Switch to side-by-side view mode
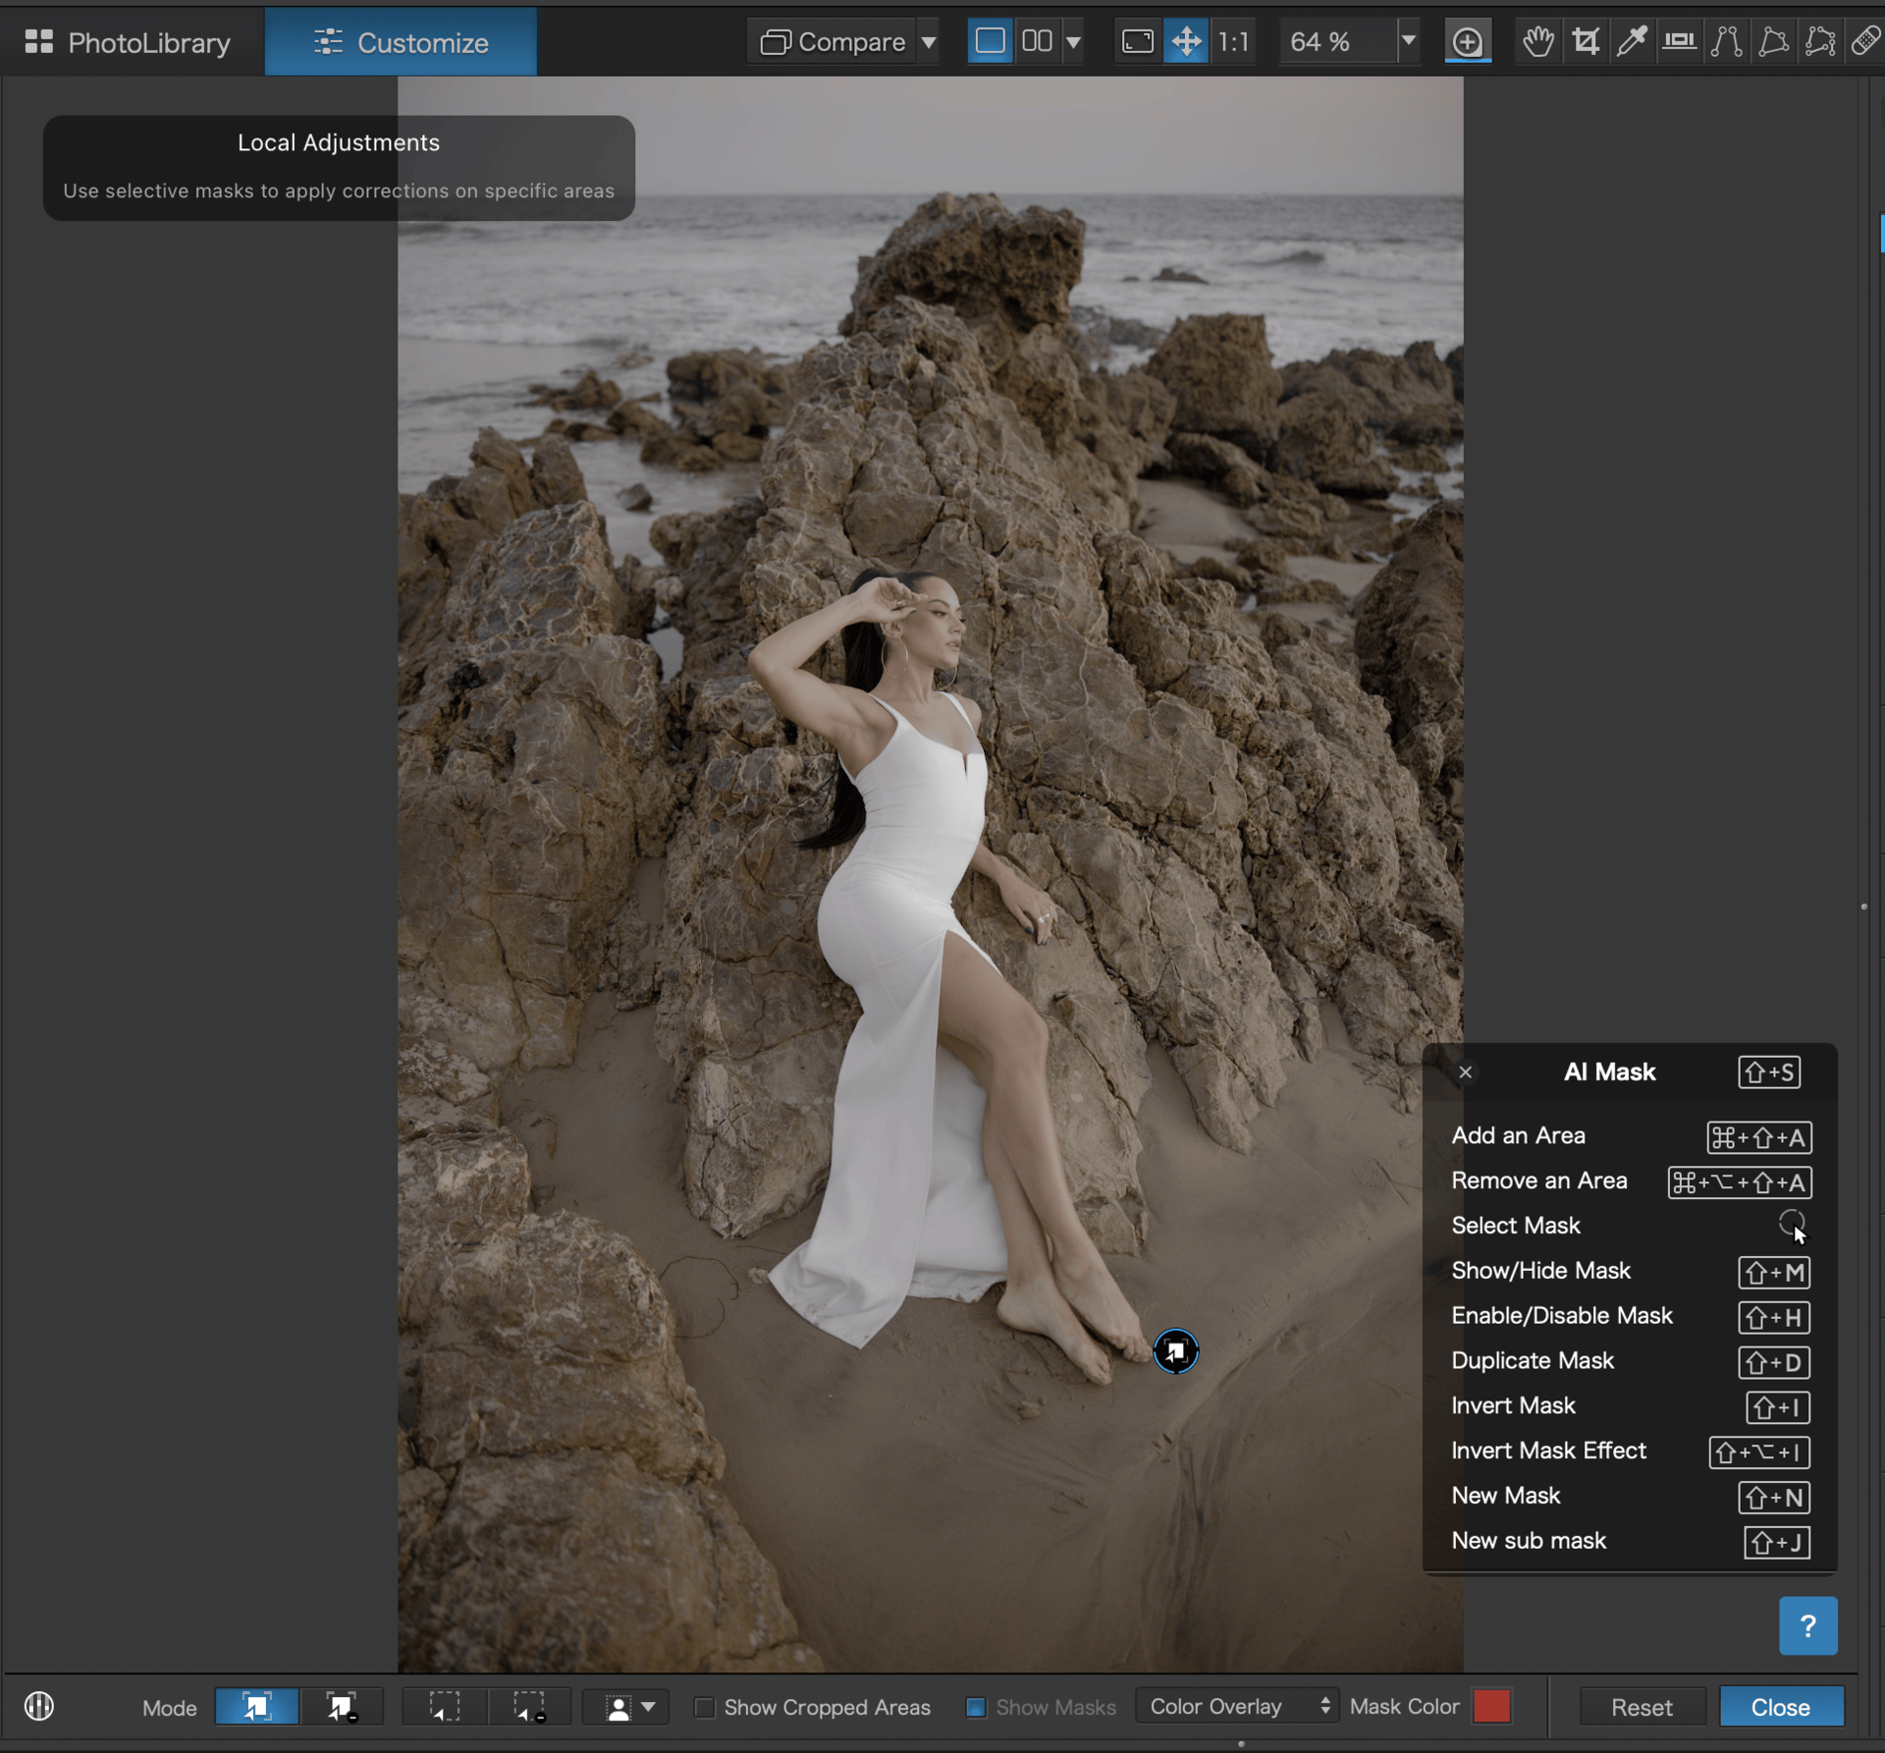This screenshot has height=1753, width=1885. [x=1037, y=41]
